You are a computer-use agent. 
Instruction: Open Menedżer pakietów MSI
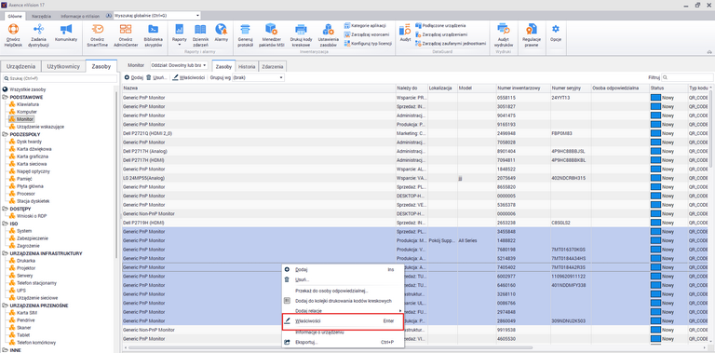tap(271, 35)
